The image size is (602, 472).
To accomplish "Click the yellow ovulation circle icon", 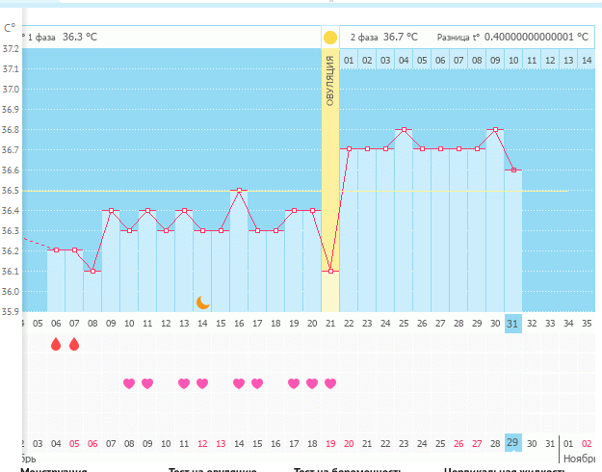I will (330, 38).
